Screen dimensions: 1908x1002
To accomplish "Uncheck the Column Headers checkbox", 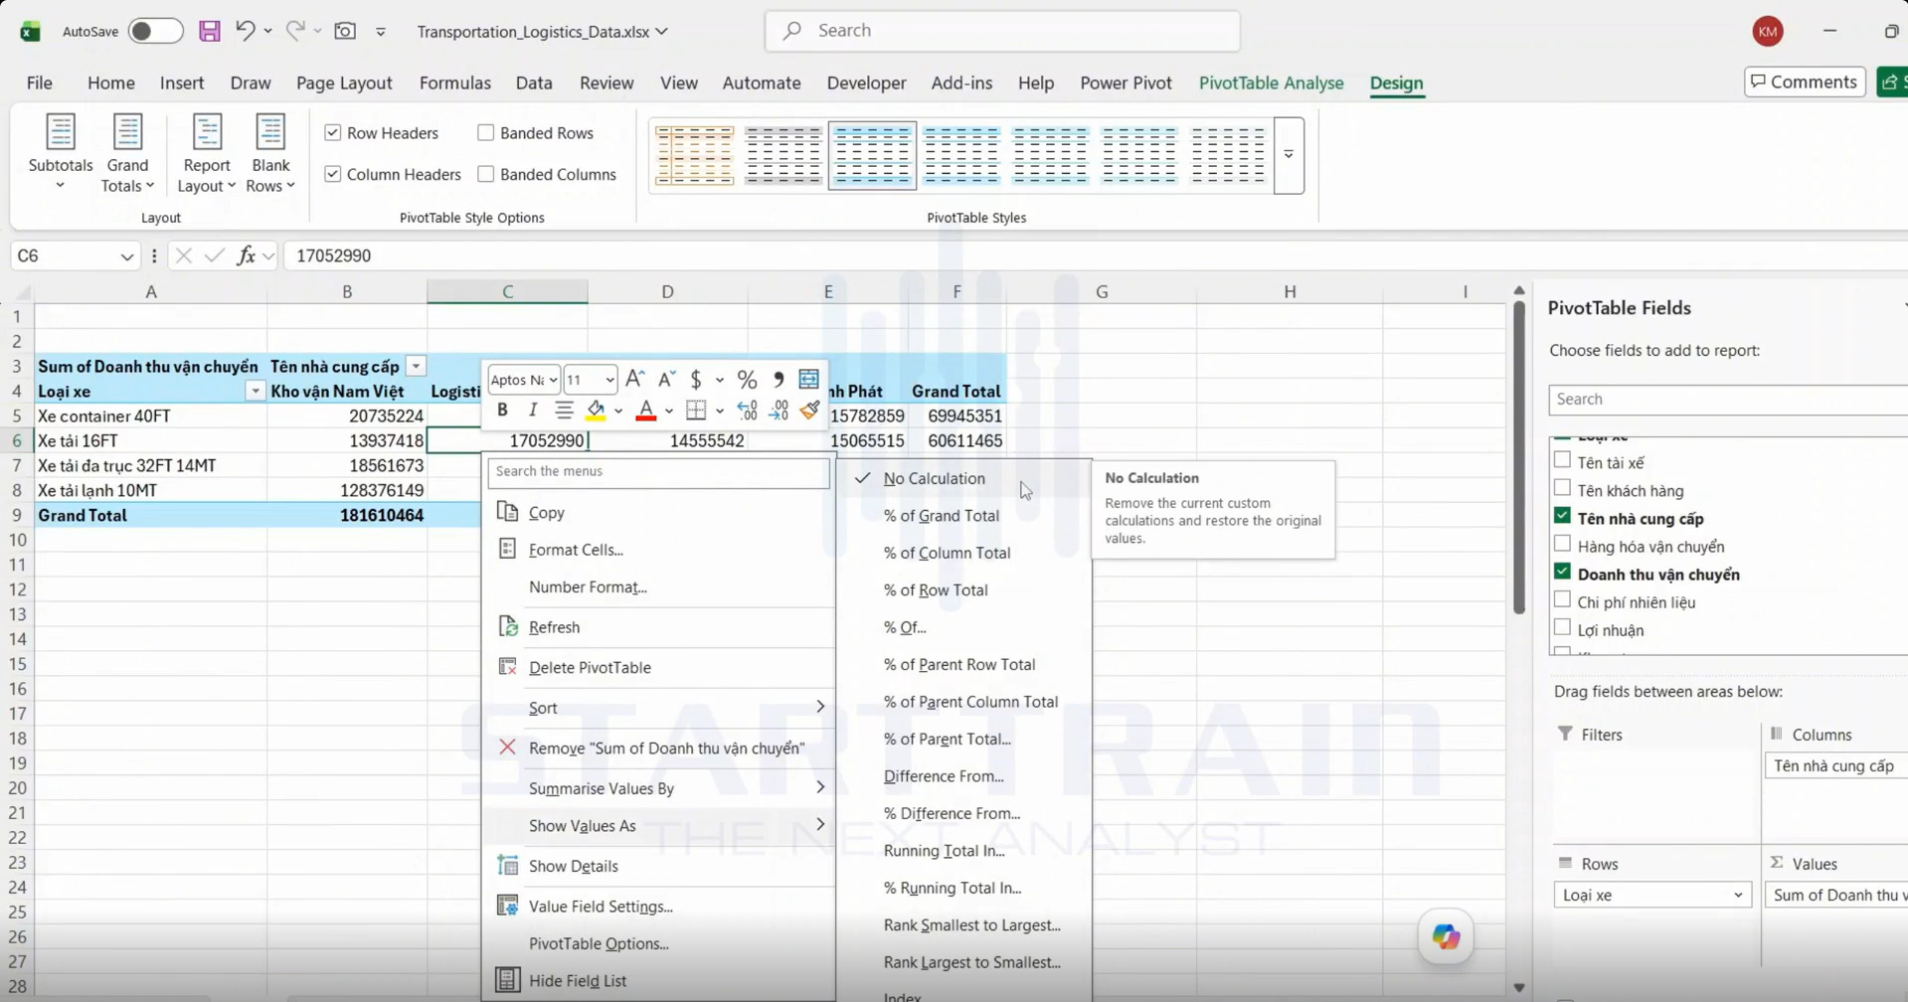I will click(333, 174).
